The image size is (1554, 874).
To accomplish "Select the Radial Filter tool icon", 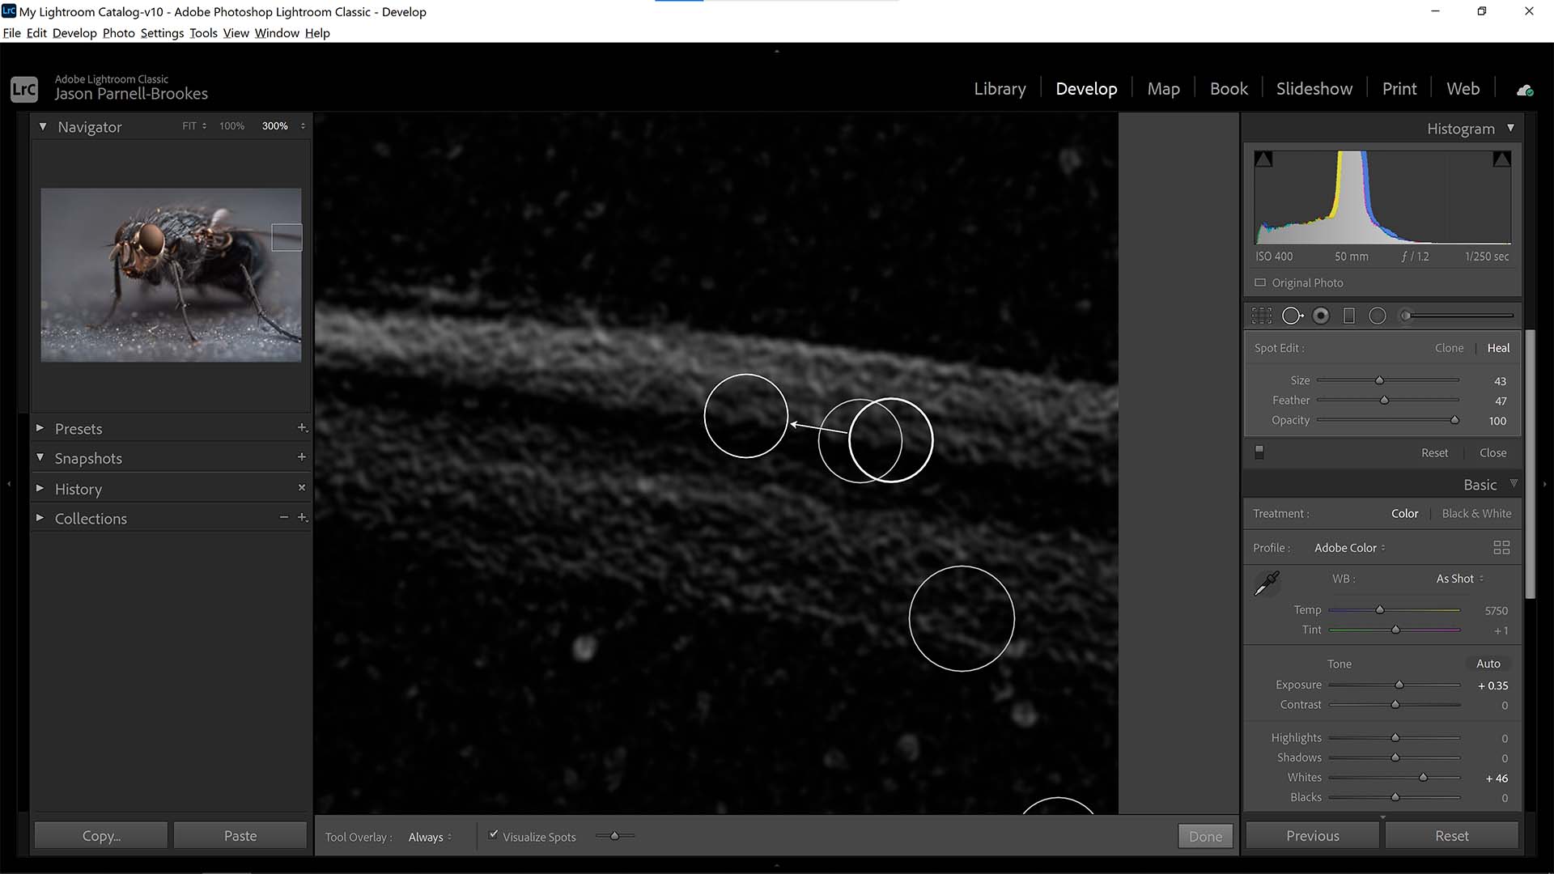I will coord(1378,316).
